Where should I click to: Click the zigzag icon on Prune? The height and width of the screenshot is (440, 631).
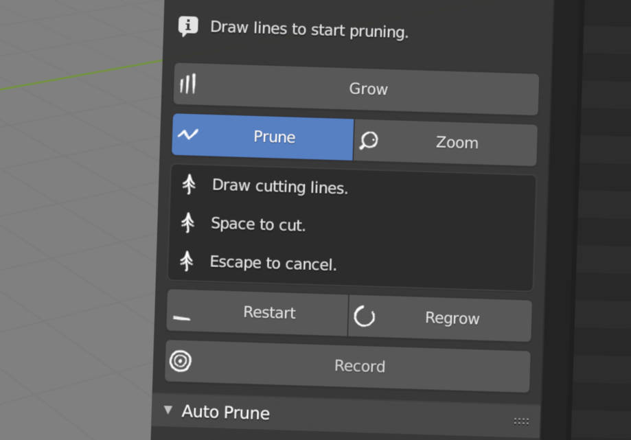coord(188,134)
